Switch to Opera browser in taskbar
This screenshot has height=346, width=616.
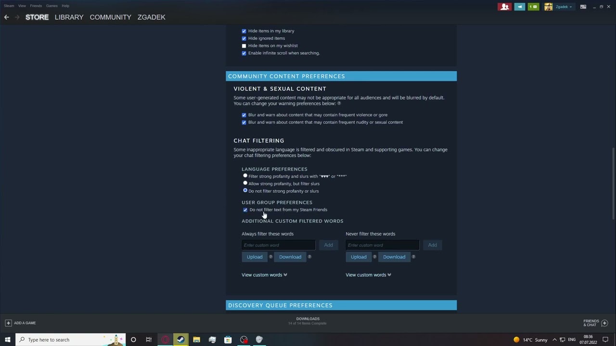pyautogui.click(x=165, y=340)
